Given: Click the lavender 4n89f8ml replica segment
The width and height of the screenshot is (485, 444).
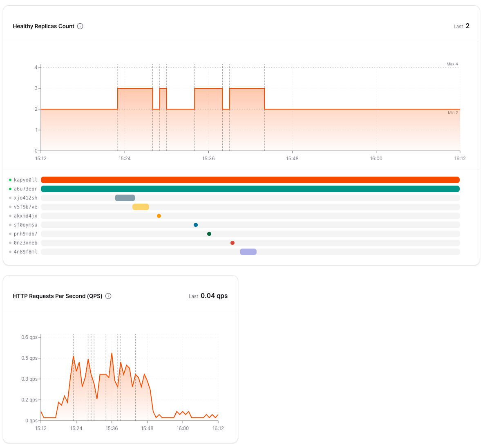Looking at the screenshot, I should [x=248, y=252].
